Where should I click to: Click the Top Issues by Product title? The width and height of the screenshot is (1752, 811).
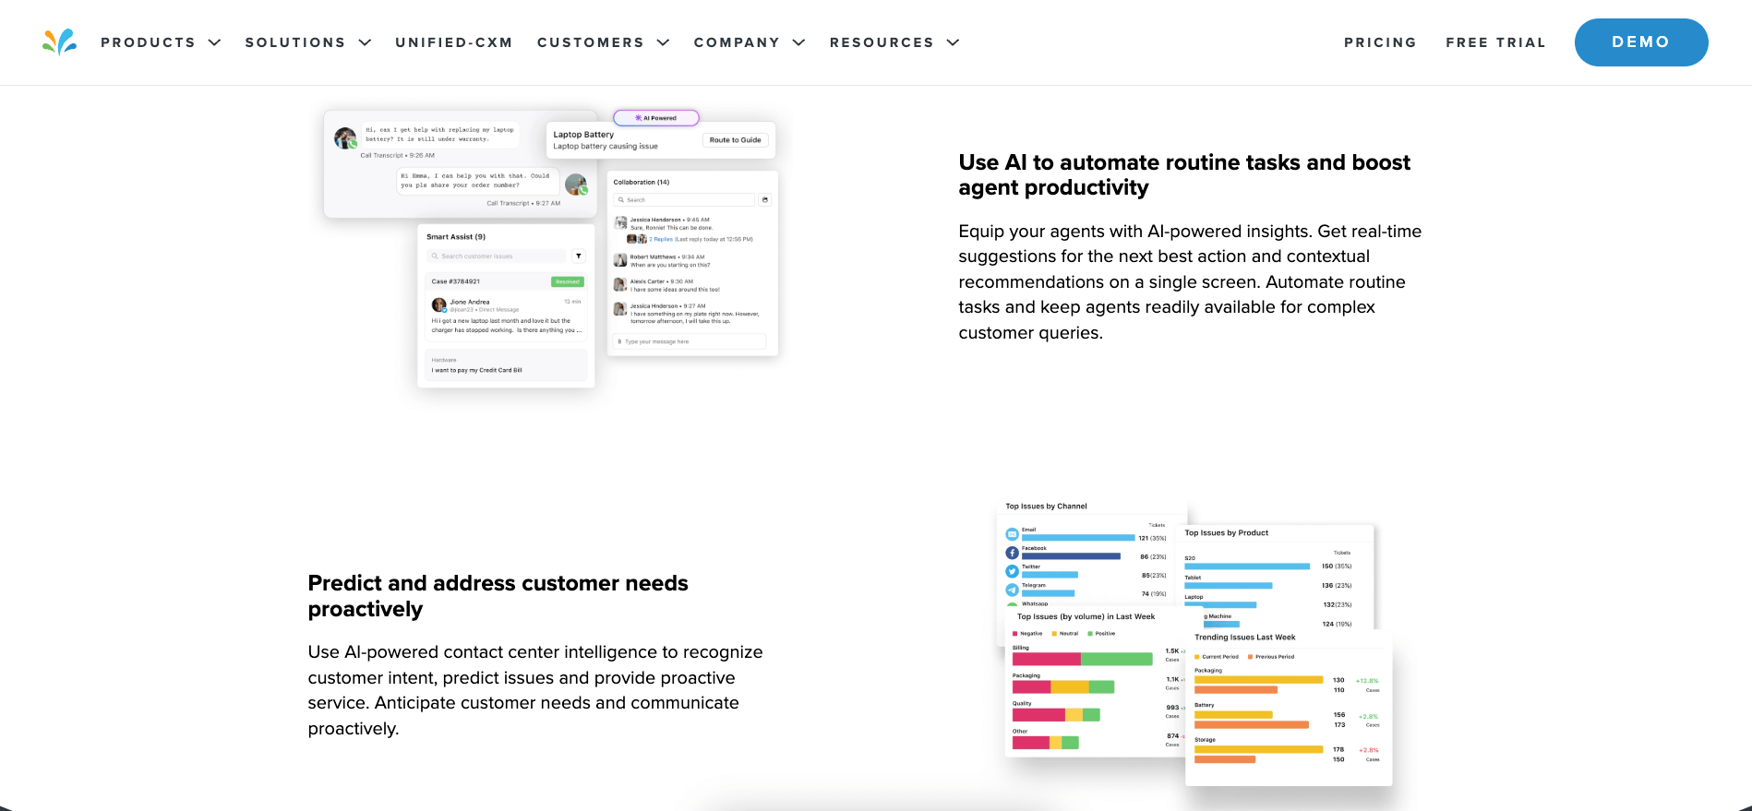(x=1227, y=532)
